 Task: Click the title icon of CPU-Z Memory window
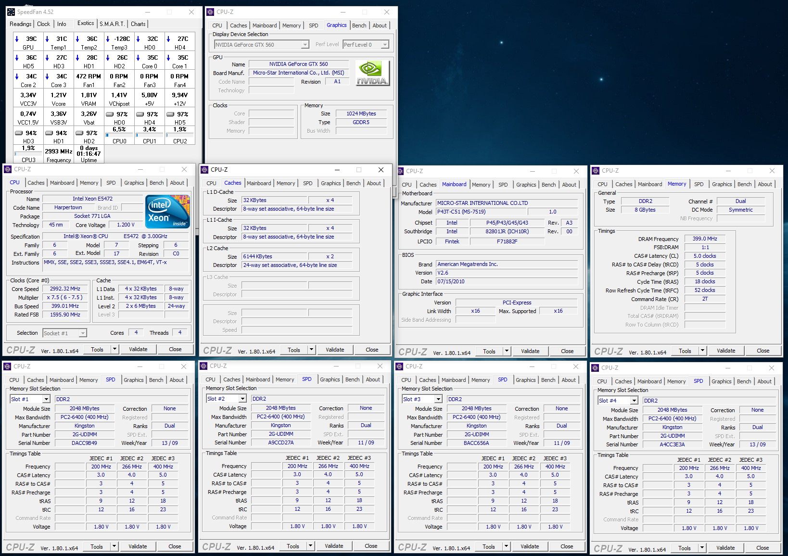[x=596, y=171]
